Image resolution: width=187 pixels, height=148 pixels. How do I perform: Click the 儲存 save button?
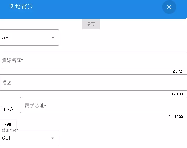coord(91,24)
